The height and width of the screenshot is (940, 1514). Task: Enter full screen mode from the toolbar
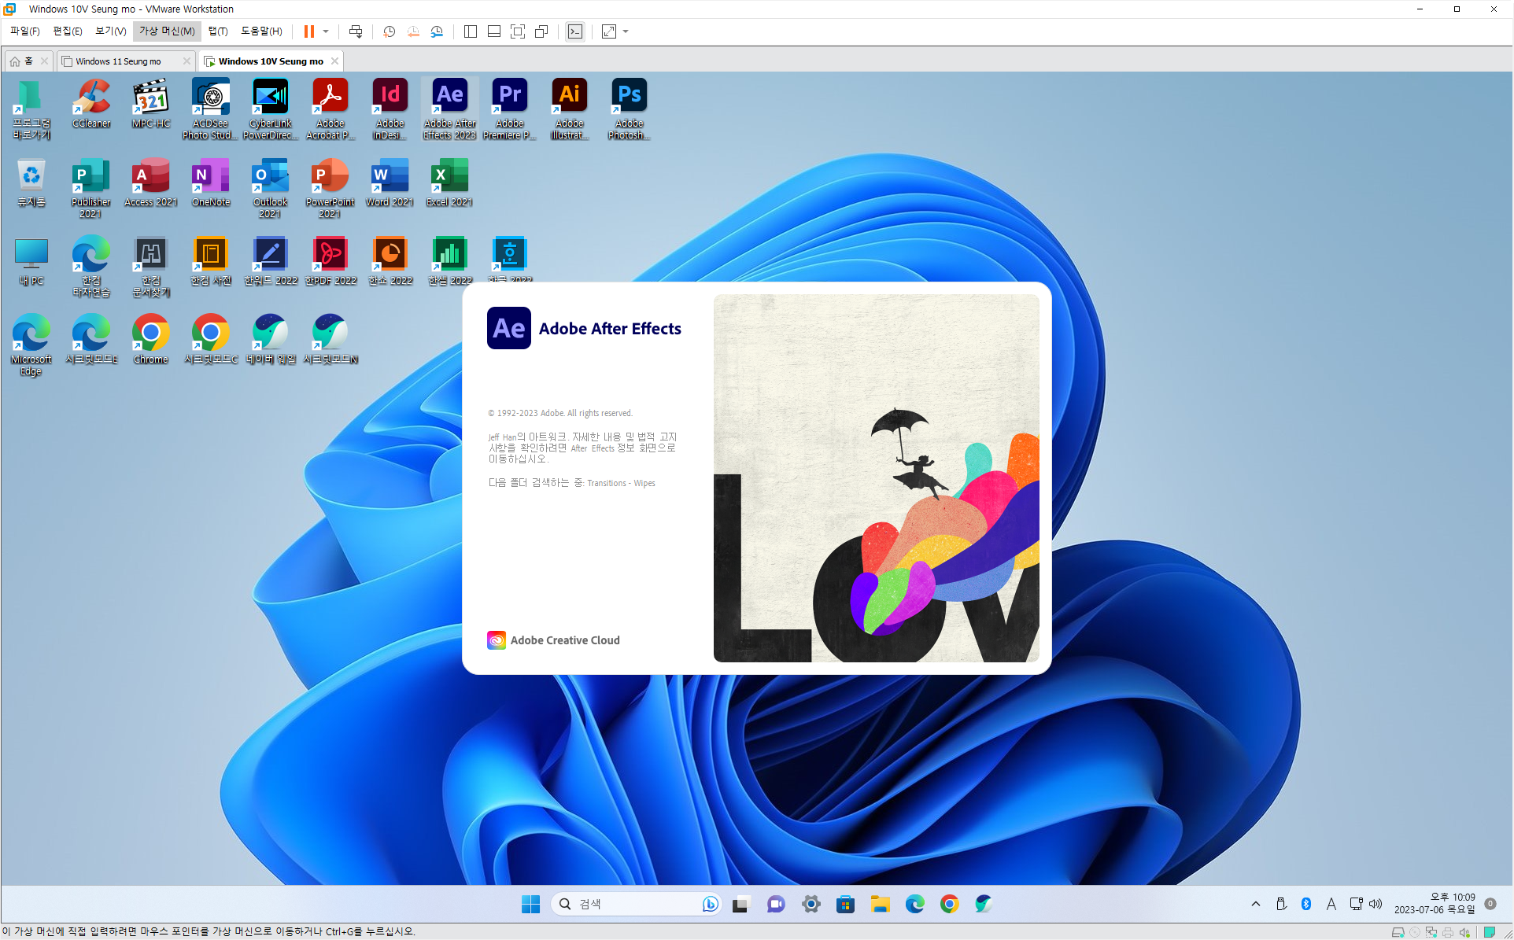click(x=518, y=31)
